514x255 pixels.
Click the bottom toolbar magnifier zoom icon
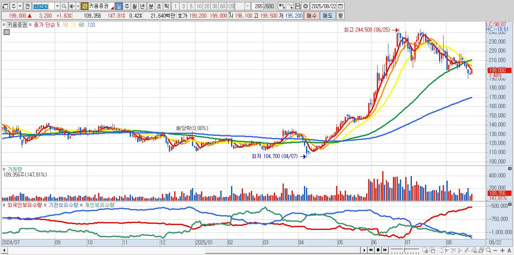[488, 250]
